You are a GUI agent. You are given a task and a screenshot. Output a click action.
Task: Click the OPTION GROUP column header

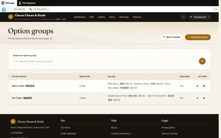(x=19, y=77)
